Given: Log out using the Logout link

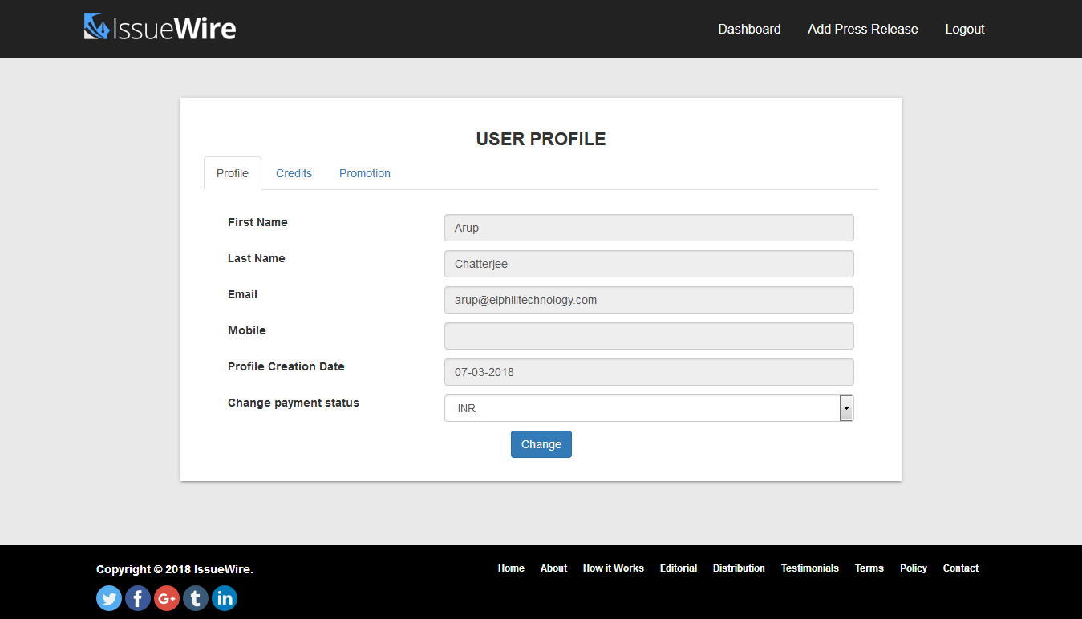Looking at the screenshot, I should coord(964,29).
